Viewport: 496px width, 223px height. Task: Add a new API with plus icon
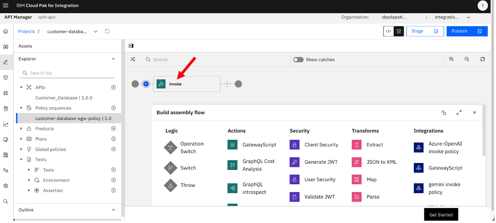[114, 87]
